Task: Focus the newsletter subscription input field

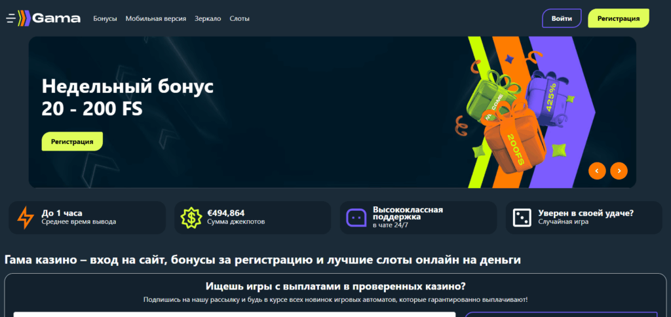Action: coord(234,314)
